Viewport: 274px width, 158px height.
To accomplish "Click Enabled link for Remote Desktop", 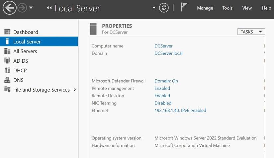I will [x=162, y=96].
